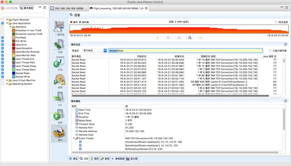Switch to the 概览 bottom tab
The width and height of the screenshot is (291, 166).
point(74,159)
